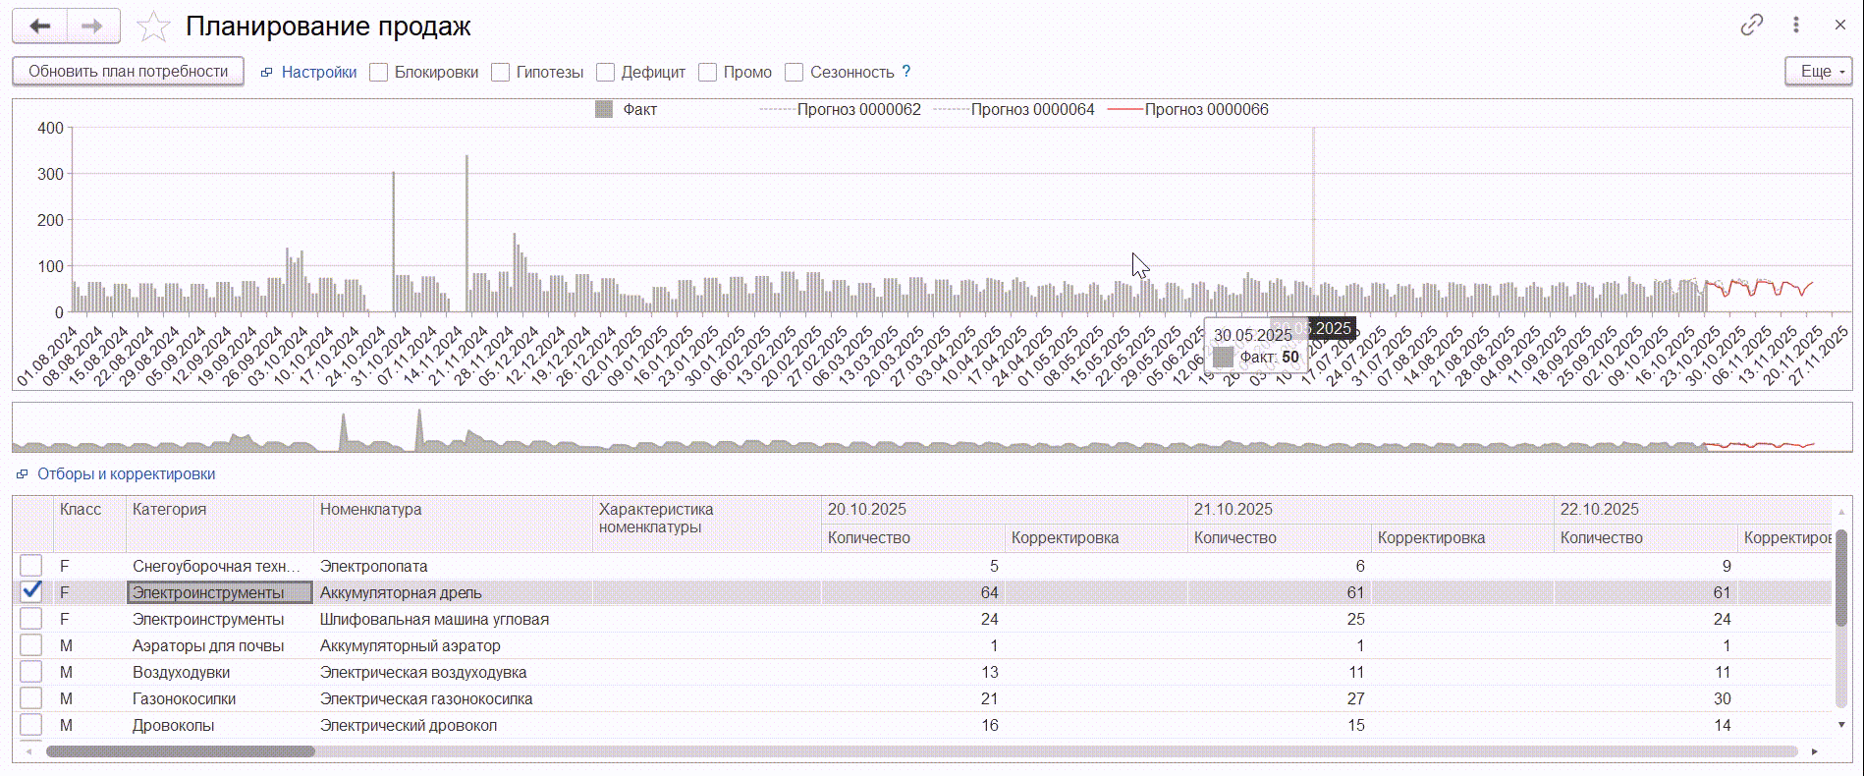Viewport: 1864px width, 776px height.
Task: Click the seasonality help question mark
Action: coord(905,72)
